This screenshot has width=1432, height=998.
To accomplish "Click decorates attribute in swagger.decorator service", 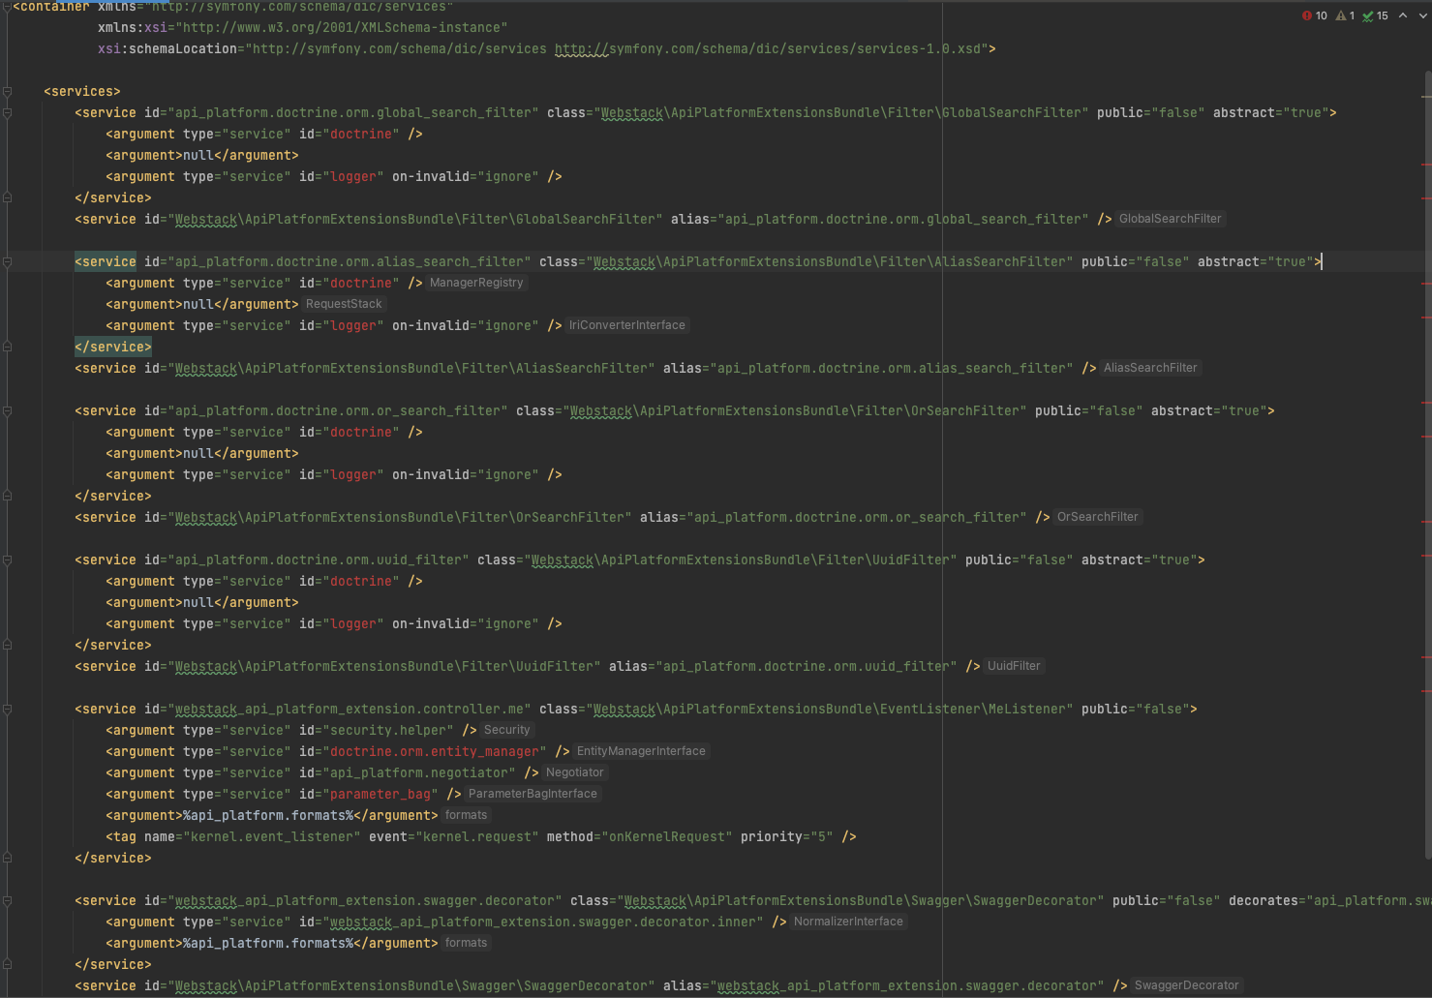I will click(1263, 901).
